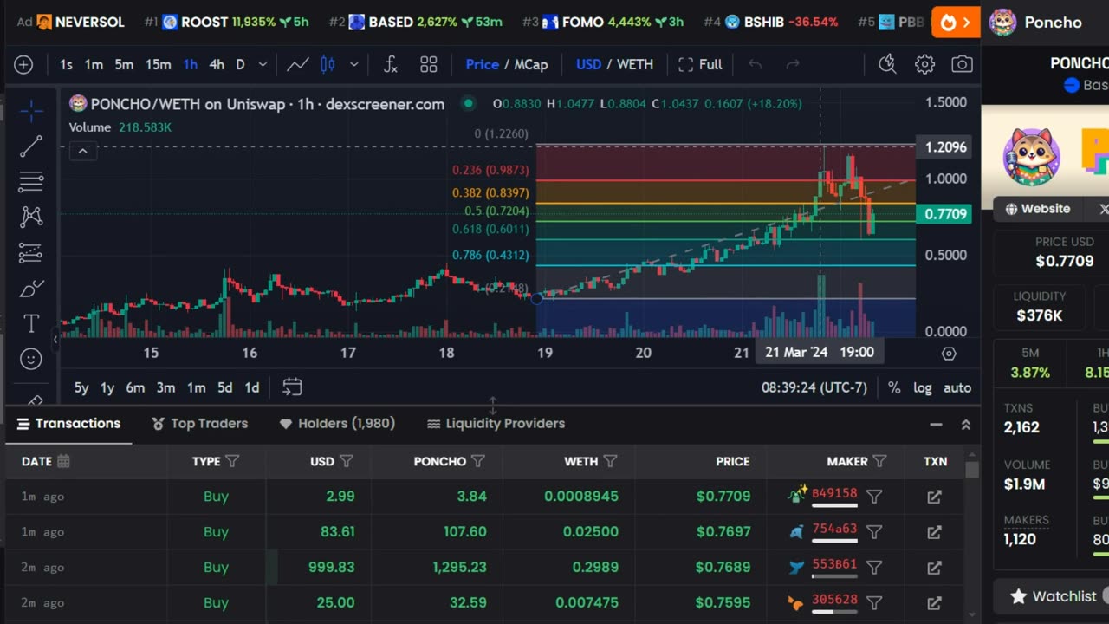Viewport: 1109px width, 624px height.
Task: Open the date calendar filter in DATE column
Action: click(63, 461)
